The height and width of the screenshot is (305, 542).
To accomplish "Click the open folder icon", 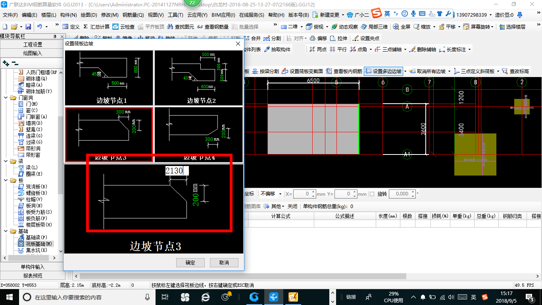I will coord(14,27).
